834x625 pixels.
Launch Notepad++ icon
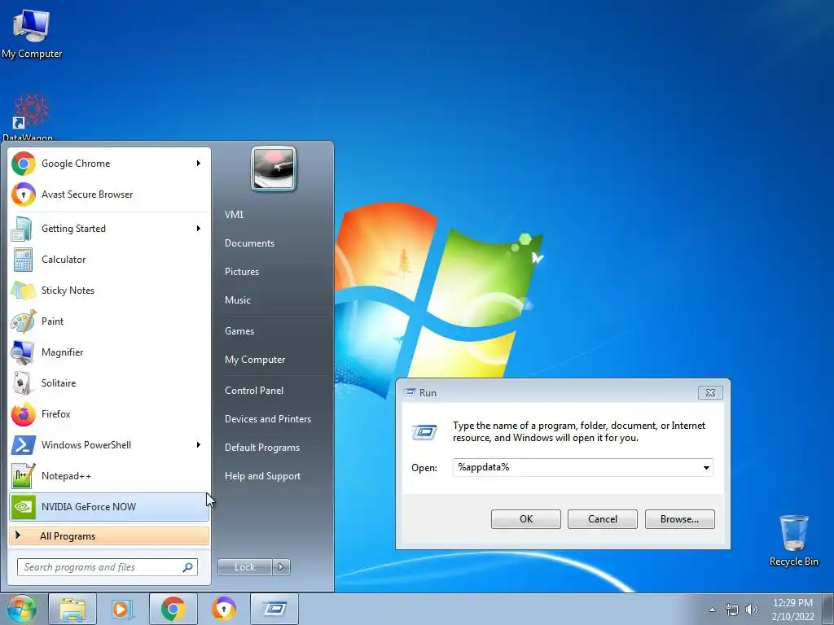[24, 475]
